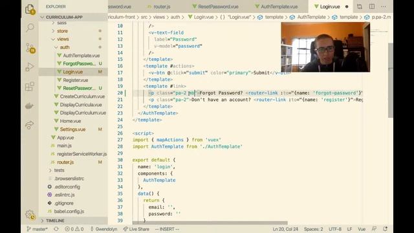The height and width of the screenshot is (233, 414).
Task: Collapse the views folder
Action: (x=63, y=39)
